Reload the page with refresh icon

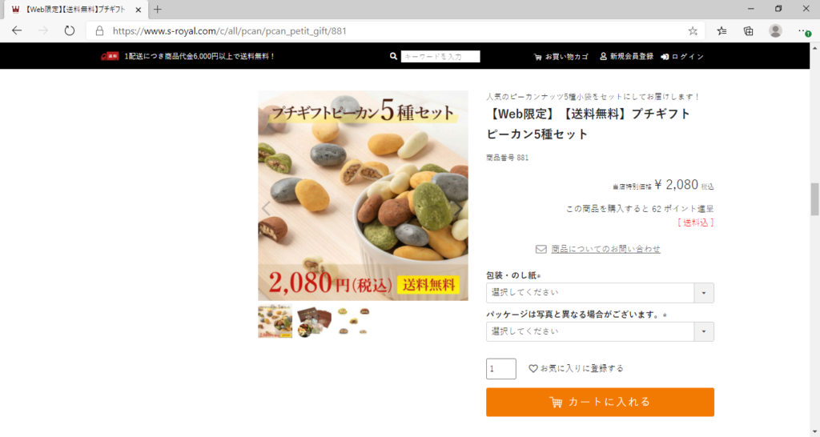coord(69,31)
